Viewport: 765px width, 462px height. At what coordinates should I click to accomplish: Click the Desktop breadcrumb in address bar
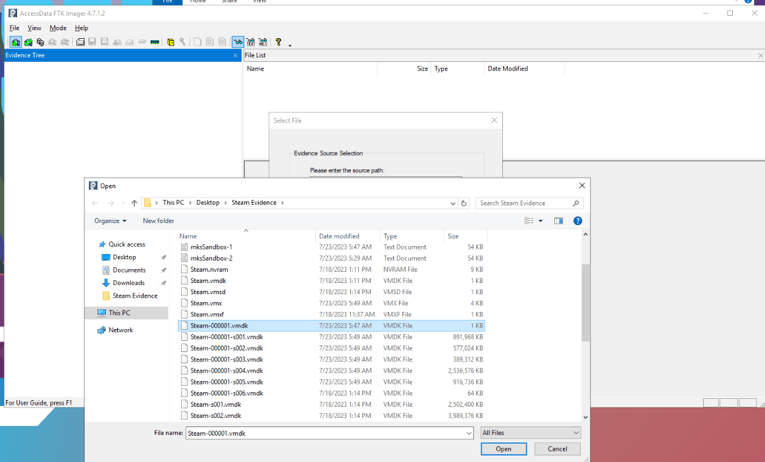[208, 203]
